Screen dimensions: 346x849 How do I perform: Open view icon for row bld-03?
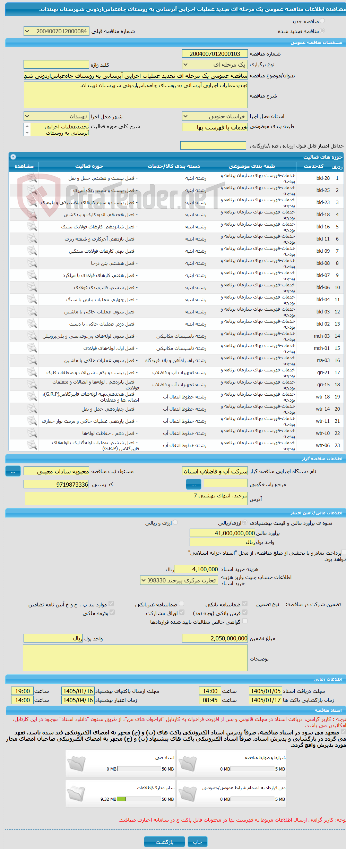click(32, 312)
